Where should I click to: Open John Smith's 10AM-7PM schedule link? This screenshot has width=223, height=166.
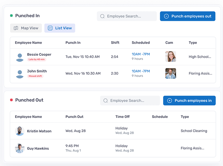[141, 71]
